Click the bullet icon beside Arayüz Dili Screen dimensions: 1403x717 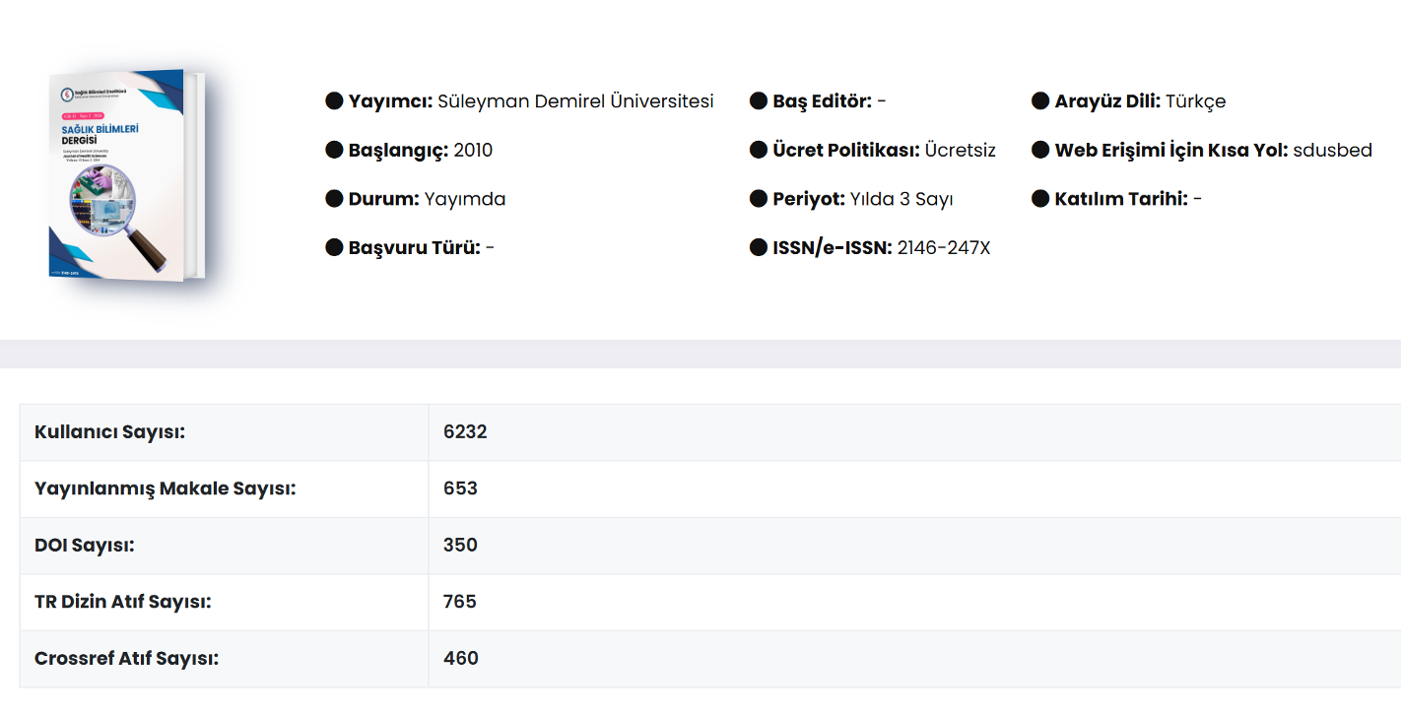[x=1040, y=101]
